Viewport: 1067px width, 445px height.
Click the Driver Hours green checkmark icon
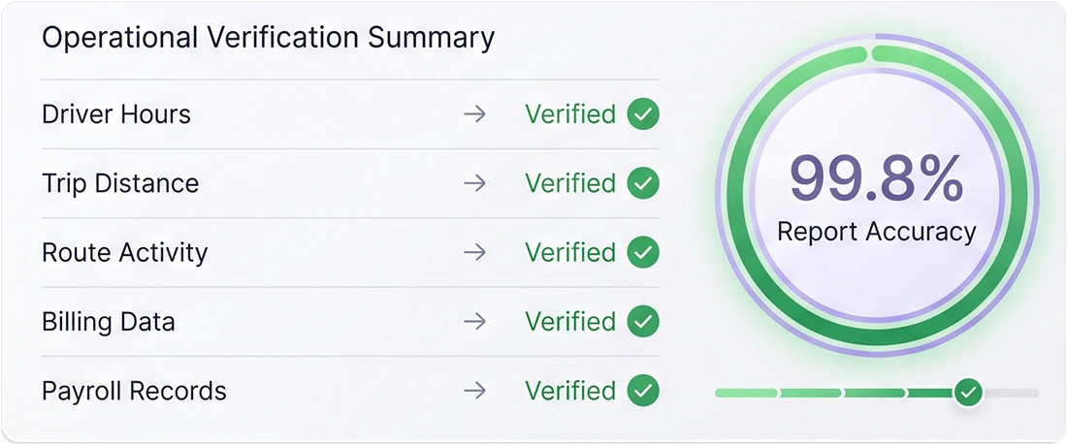pyautogui.click(x=643, y=114)
